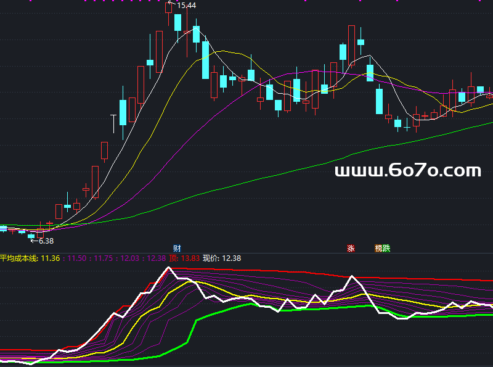
Task: Click the yellow 11.36 indicator value
Action: pyautogui.click(x=50, y=258)
